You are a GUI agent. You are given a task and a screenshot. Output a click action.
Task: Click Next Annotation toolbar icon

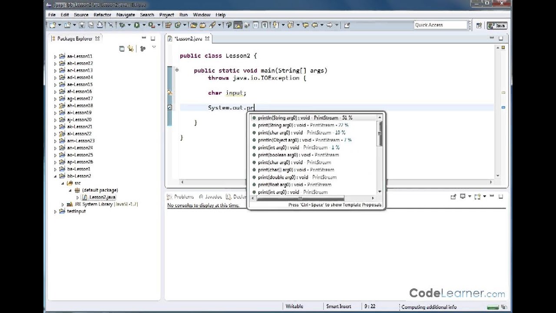point(275,25)
